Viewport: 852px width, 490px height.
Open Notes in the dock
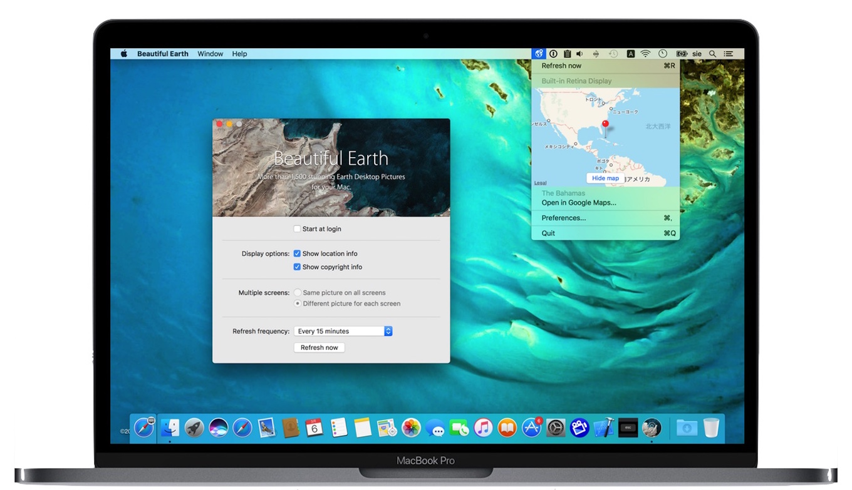pyautogui.click(x=363, y=428)
